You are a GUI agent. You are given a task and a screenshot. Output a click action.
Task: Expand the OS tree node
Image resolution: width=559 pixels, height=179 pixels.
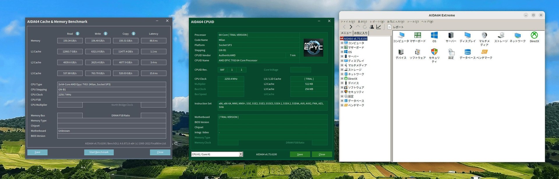[x=342, y=52]
